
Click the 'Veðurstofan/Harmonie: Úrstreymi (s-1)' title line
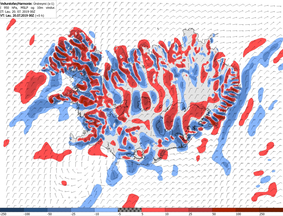(27, 4)
